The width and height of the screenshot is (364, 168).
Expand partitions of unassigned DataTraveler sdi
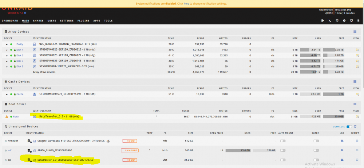tap(29, 160)
